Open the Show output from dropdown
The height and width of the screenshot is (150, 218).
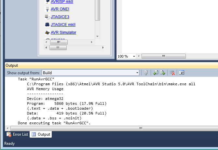pyautogui.click(x=90, y=73)
